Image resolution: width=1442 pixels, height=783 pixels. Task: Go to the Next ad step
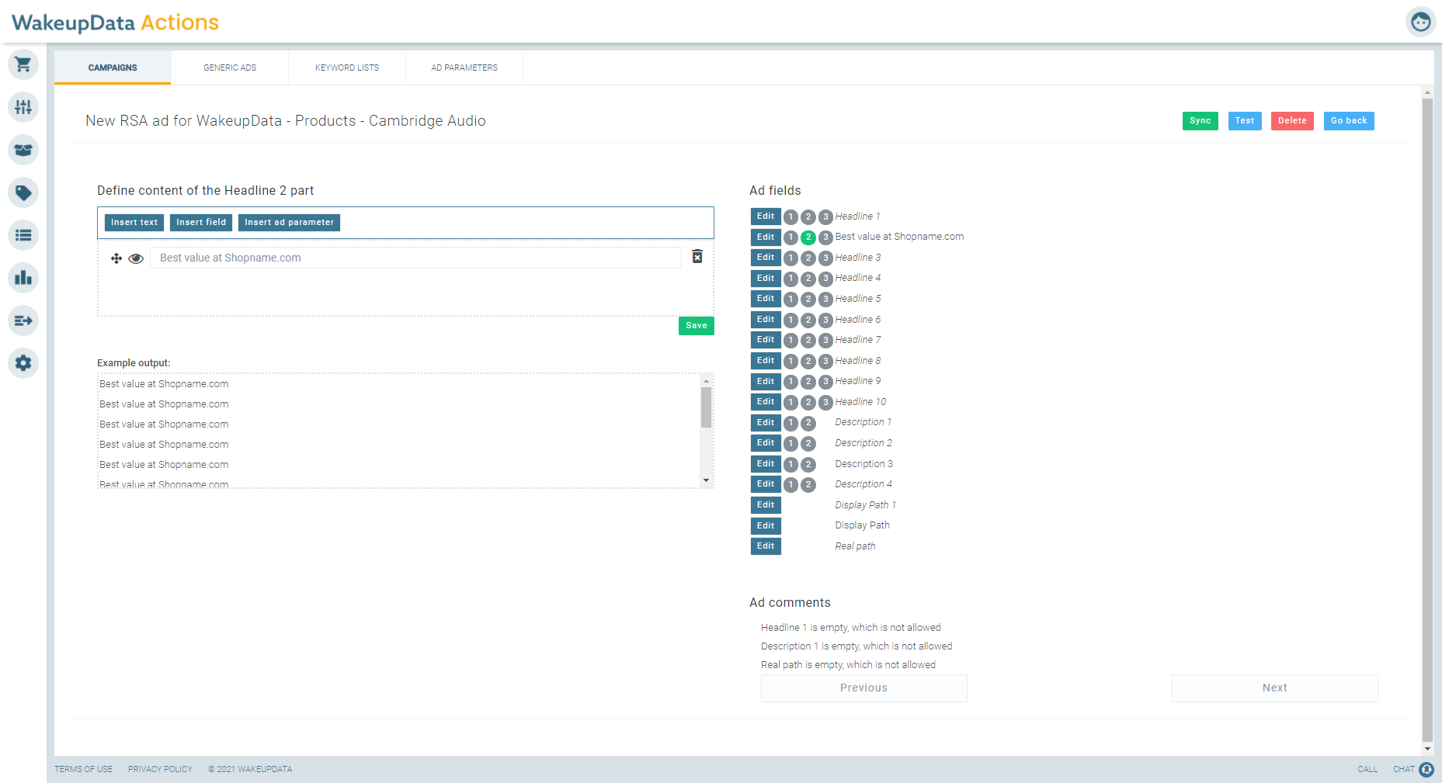pos(1274,688)
